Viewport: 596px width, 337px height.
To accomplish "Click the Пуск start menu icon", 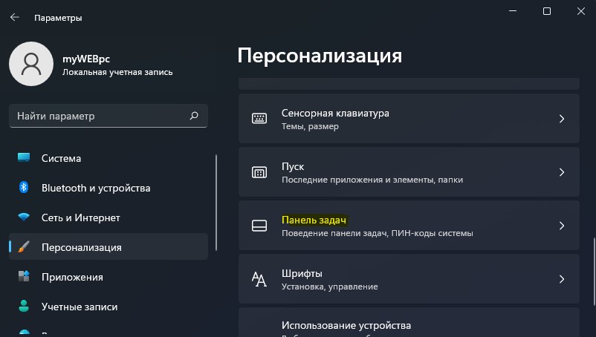I will (259, 172).
